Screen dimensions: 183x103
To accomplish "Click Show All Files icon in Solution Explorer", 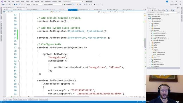I will (x=164, y=10).
